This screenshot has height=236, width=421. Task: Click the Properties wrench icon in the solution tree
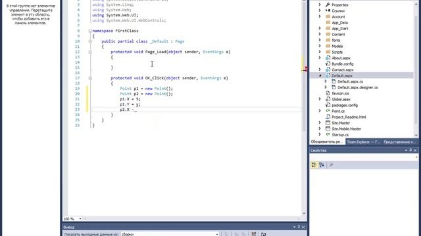(328, 5)
